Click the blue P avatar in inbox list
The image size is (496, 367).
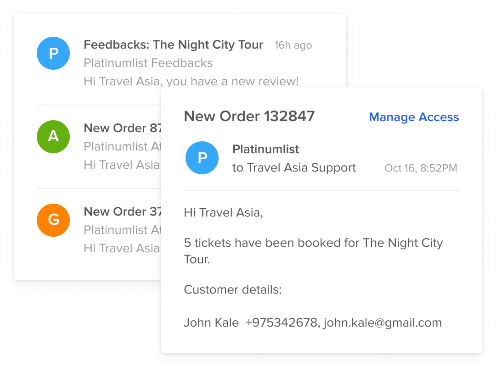tap(53, 53)
